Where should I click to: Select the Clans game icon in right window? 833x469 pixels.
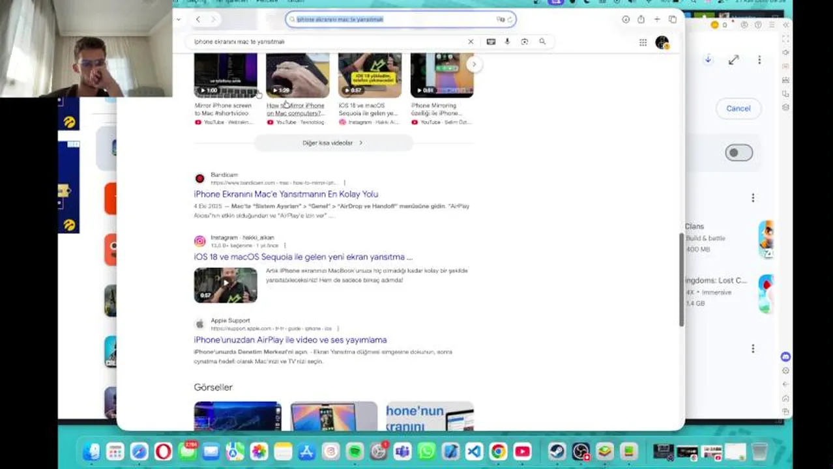[766, 239]
